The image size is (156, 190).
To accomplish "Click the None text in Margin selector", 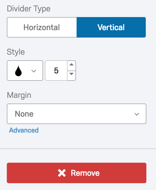I will coord(24,114).
